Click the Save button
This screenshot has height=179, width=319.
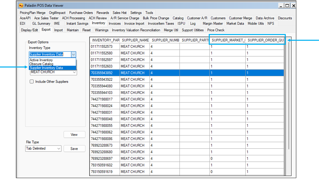point(74,148)
